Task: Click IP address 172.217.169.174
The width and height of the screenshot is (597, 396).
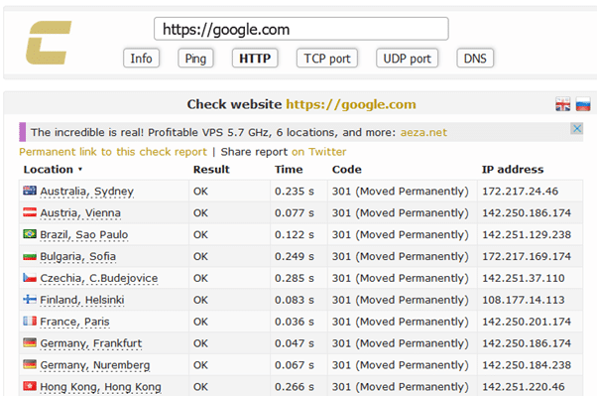Action: point(527,256)
